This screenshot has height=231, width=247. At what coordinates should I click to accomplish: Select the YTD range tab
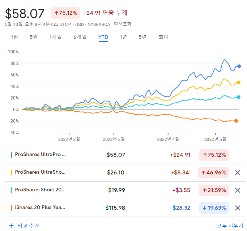(x=103, y=37)
